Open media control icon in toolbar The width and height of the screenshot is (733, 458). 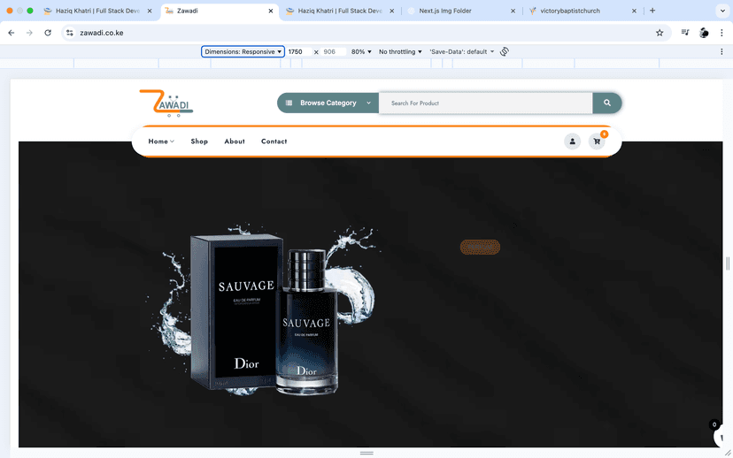coord(685,33)
